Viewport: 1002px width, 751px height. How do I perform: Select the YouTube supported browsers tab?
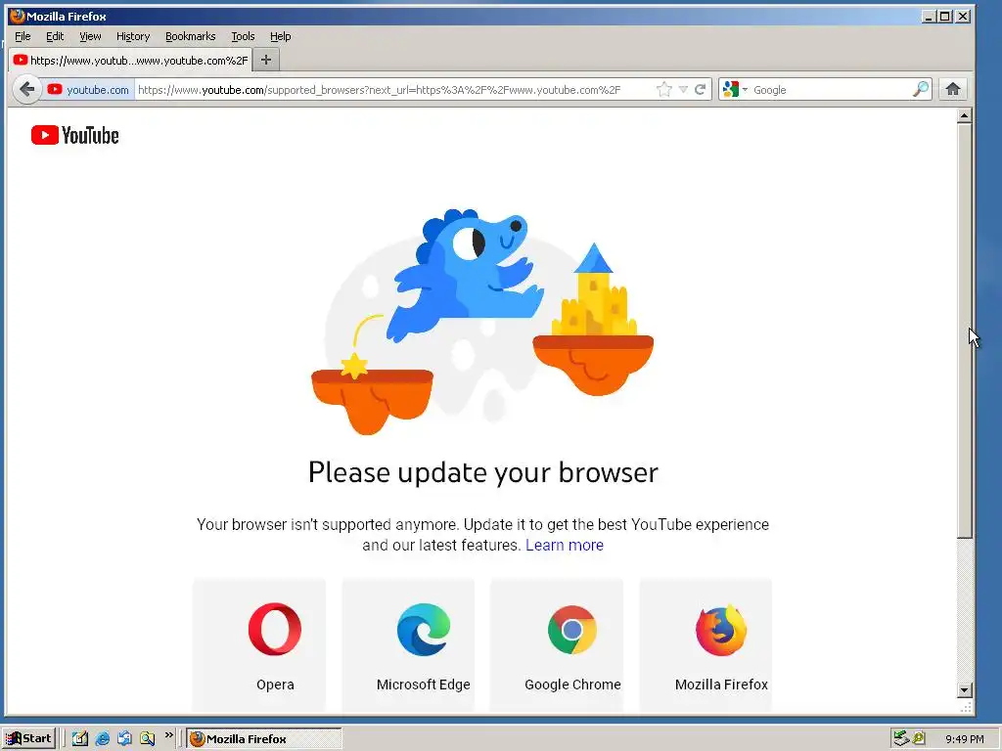coord(130,60)
